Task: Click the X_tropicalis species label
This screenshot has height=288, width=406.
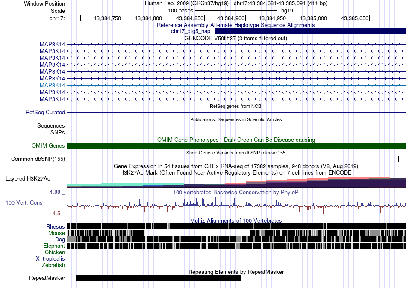Action: tap(50, 259)
